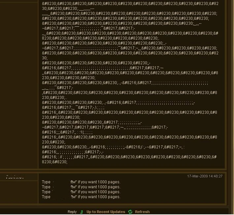Image resolution: width=234 pixels, height=215 pixels.
Task: Click the Refresh text link
Action: point(142,212)
